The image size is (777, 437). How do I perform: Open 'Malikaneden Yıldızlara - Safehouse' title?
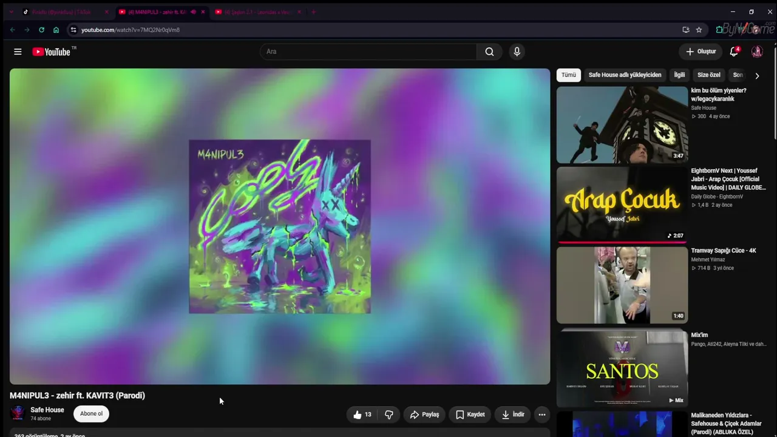[727, 424]
